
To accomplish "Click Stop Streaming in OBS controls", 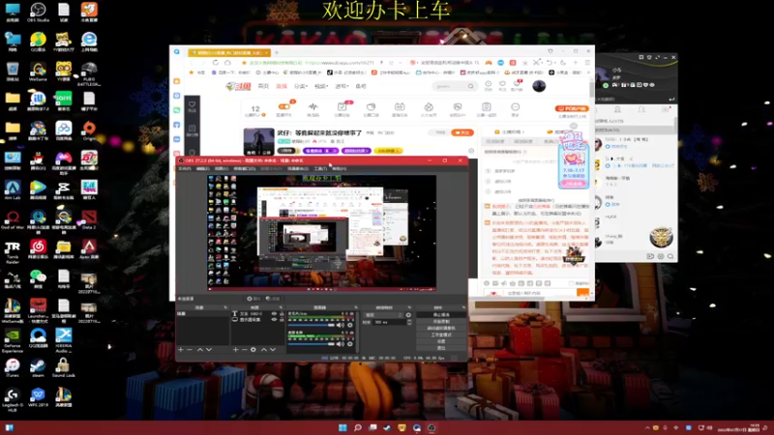I will coord(441,315).
